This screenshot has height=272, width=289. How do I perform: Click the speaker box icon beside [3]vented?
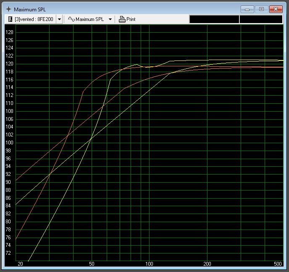pyautogui.click(x=11, y=19)
